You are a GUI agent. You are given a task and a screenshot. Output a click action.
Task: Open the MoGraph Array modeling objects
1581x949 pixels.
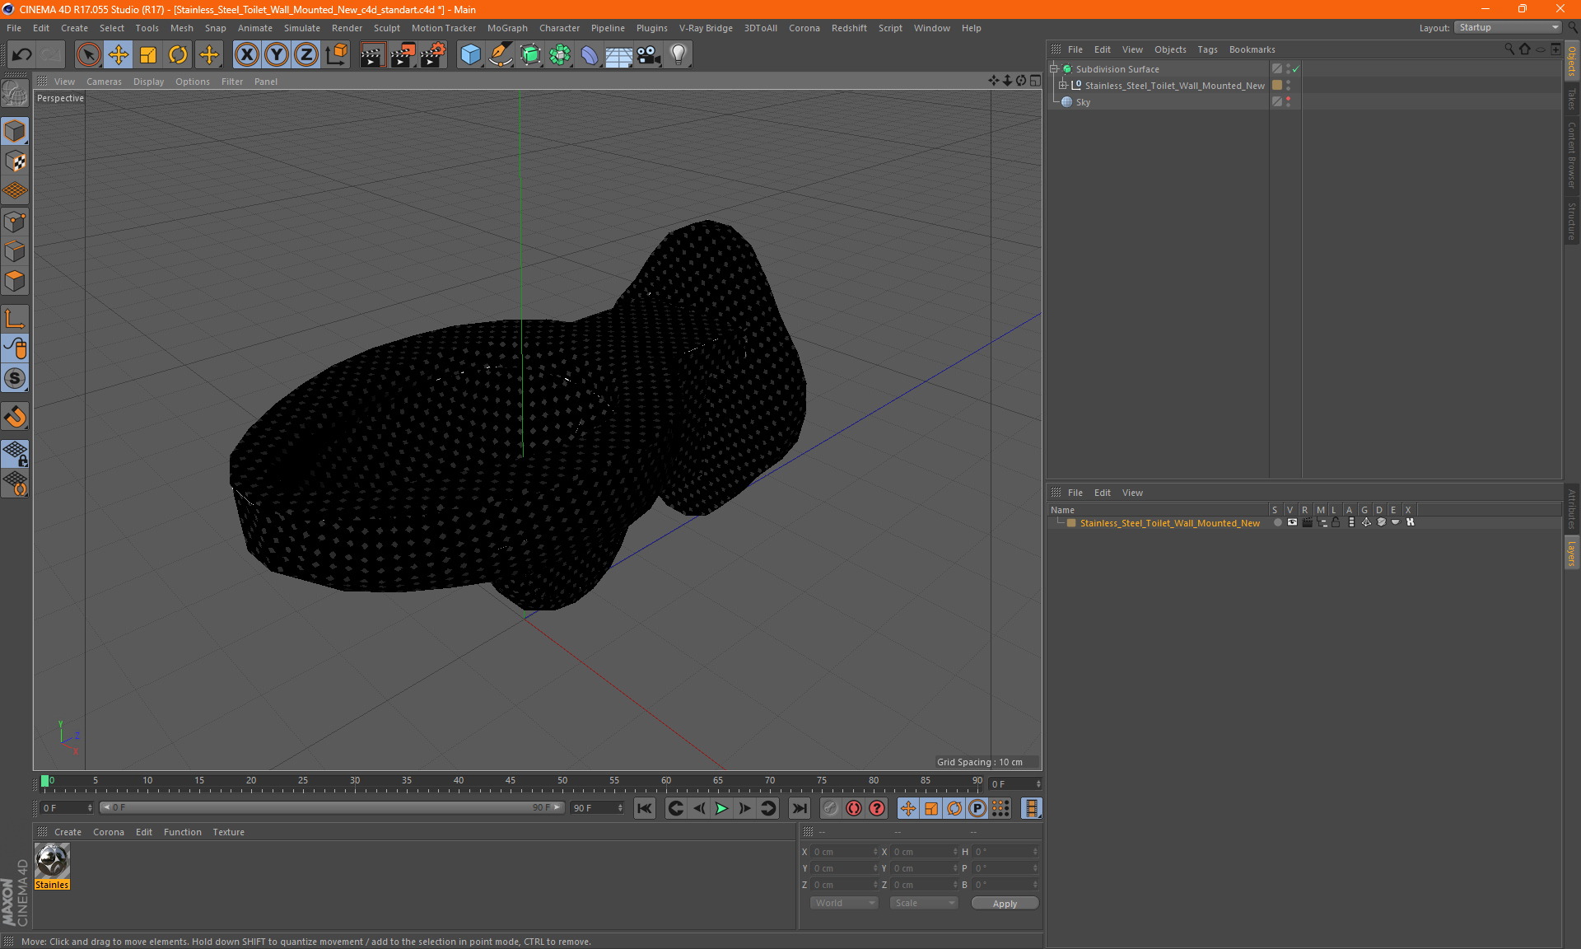[x=560, y=54]
